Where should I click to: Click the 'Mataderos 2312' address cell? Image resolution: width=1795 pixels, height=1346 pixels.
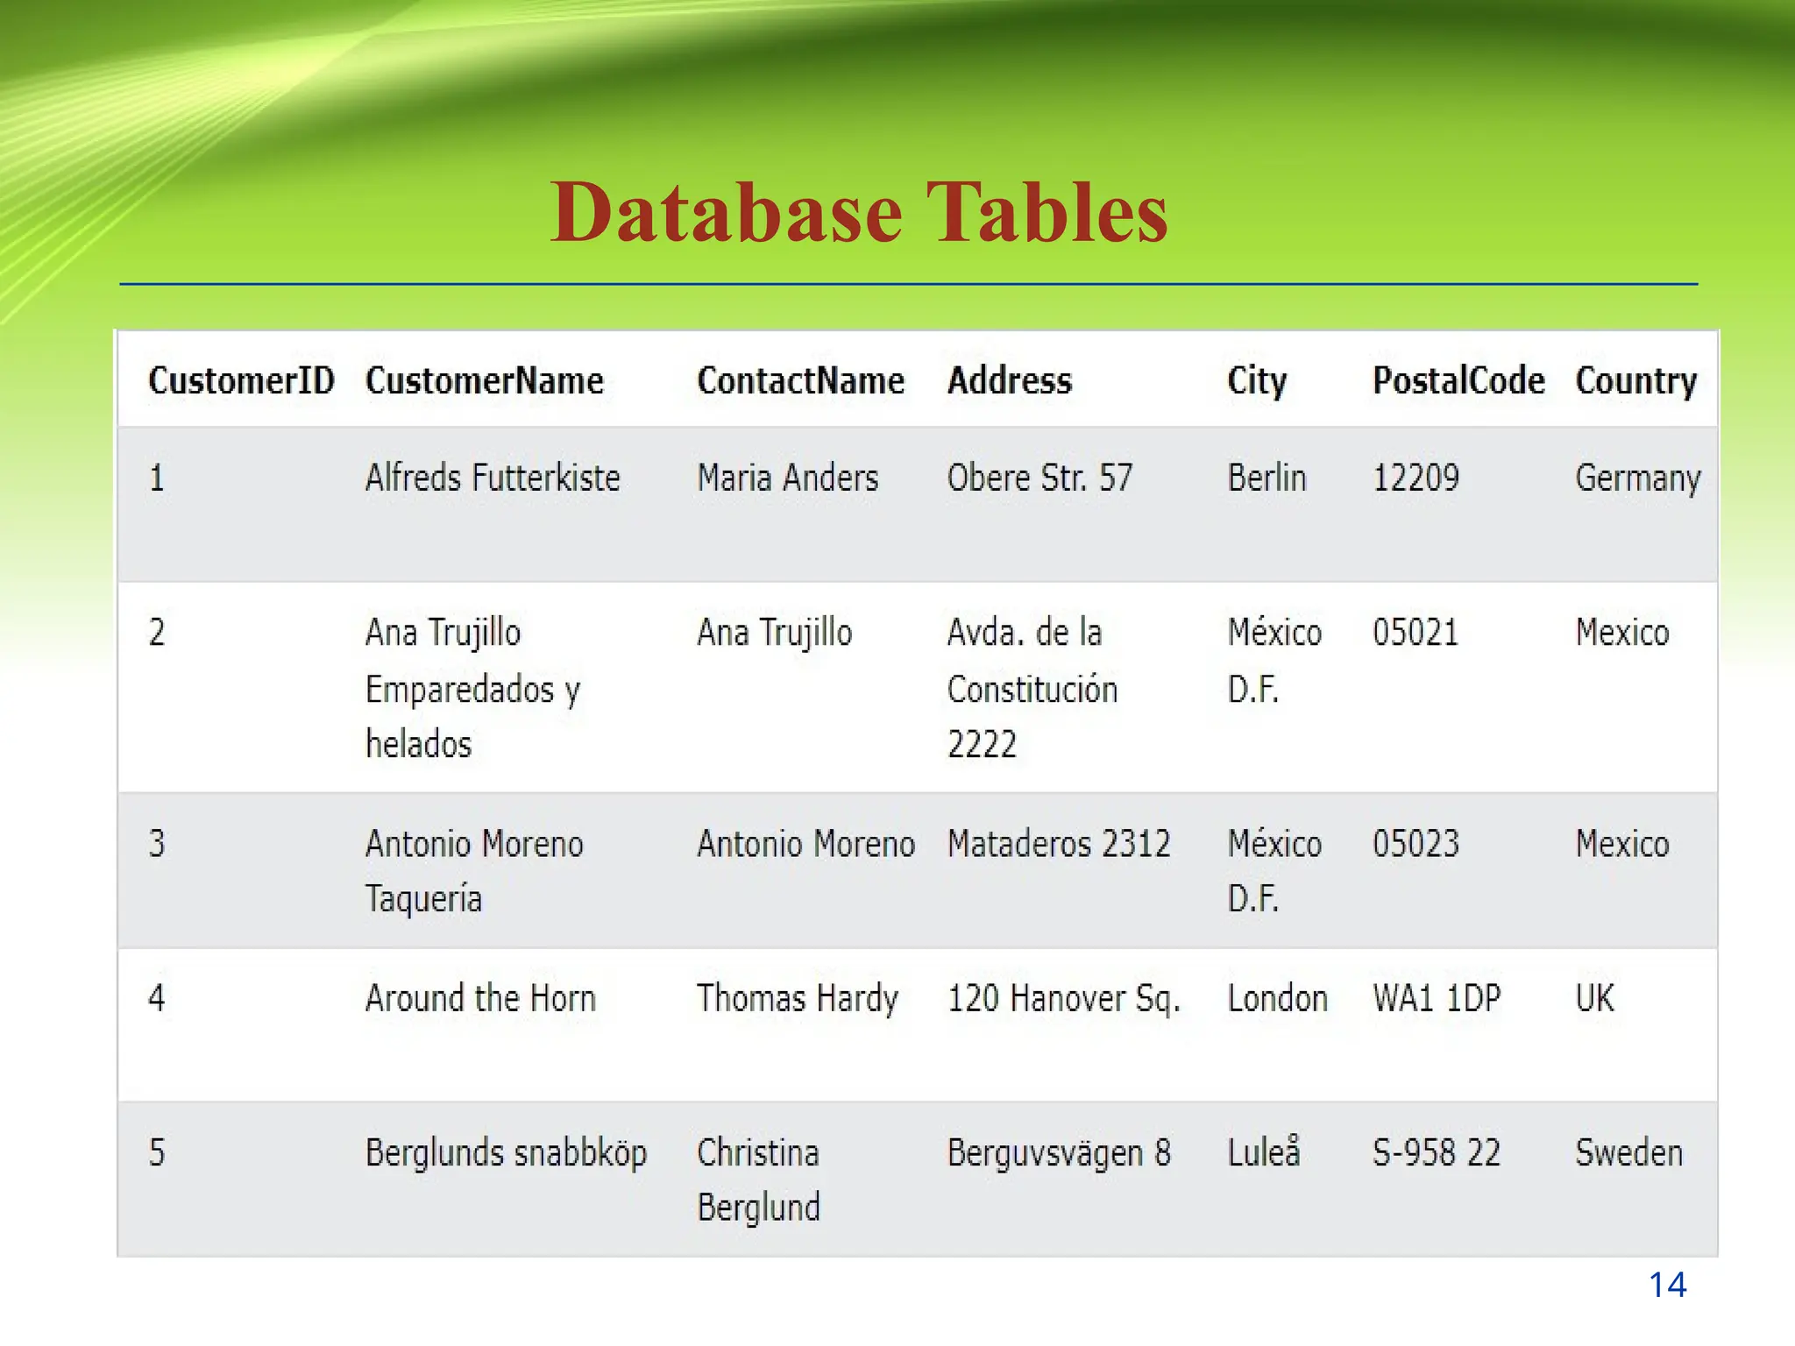(1059, 843)
